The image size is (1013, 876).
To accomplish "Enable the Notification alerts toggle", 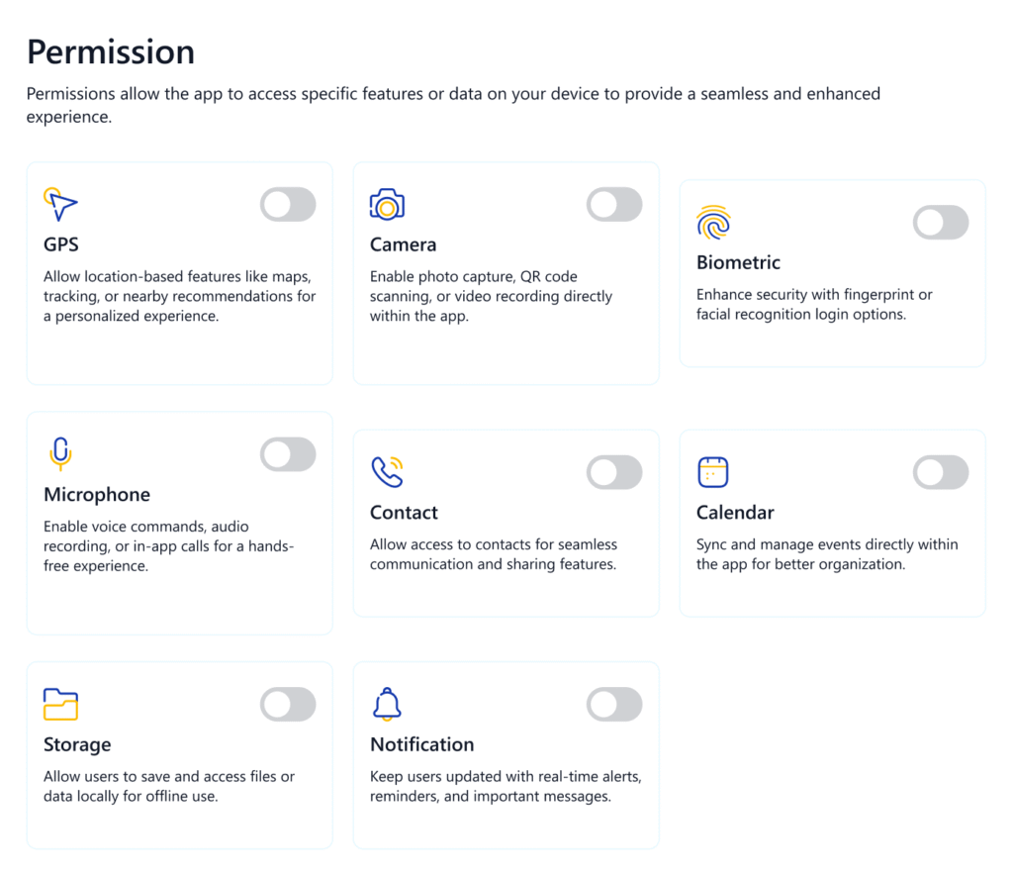I will pos(614,705).
